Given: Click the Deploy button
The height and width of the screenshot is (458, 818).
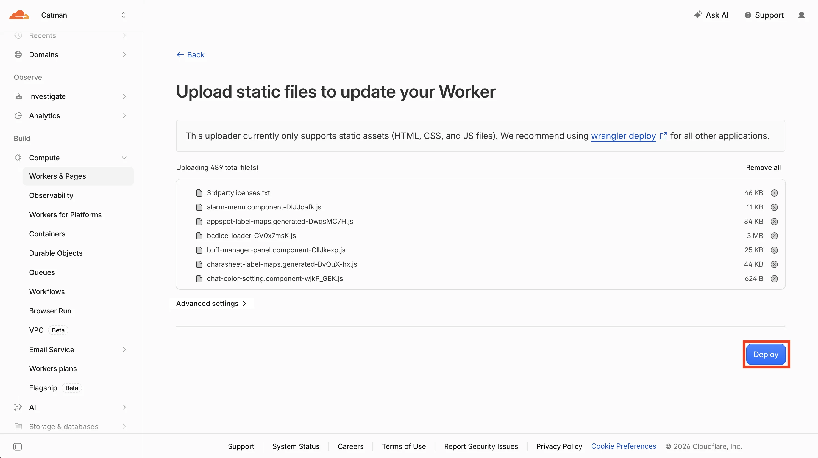Looking at the screenshot, I should (x=766, y=354).
